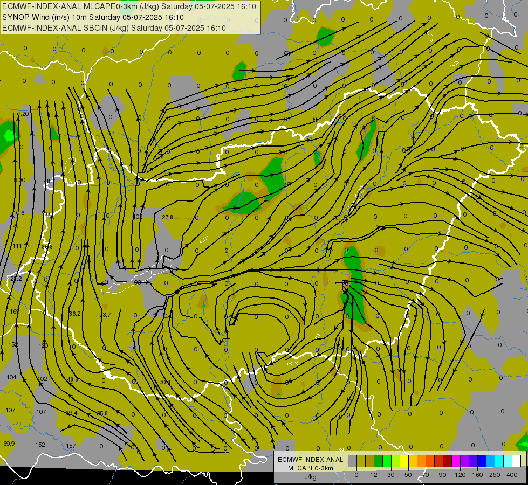Choose the amber swatch right of legend value 50
This screenshot has width=528, height=485.
point(413,461)
